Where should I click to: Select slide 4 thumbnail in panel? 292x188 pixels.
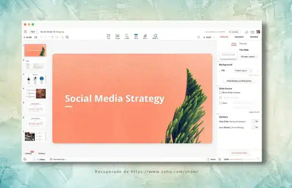[x=36, y=93]
